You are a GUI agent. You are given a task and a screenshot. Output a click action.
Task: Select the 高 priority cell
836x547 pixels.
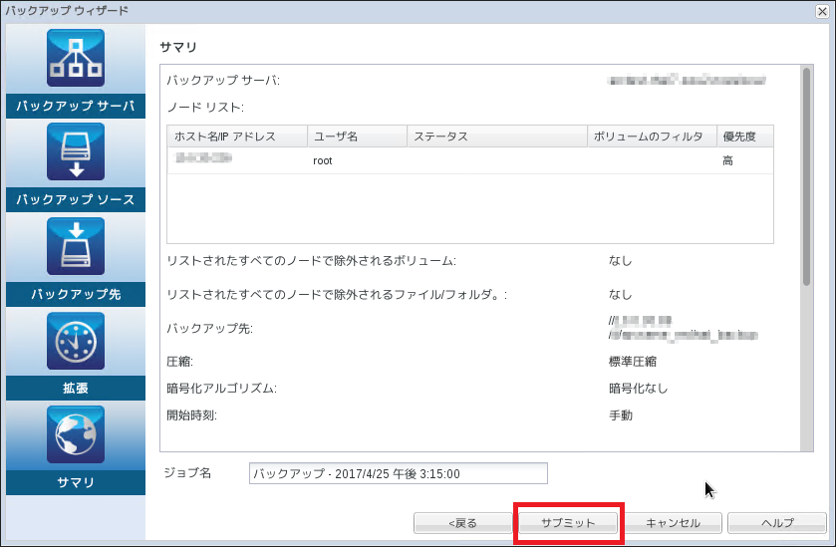point(727,160)
